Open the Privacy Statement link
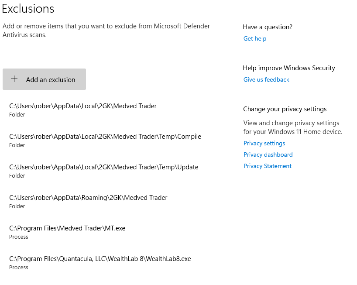 (267, 166)
